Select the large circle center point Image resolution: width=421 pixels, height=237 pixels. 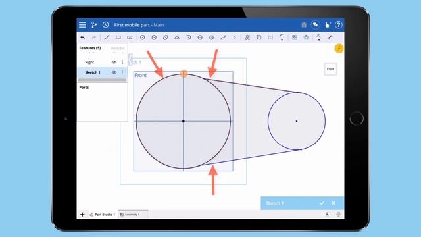184,121
